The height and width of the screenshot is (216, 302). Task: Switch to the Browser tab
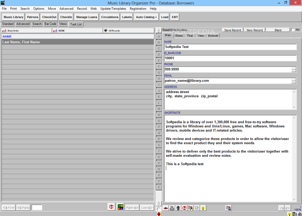tap(213, 36)
